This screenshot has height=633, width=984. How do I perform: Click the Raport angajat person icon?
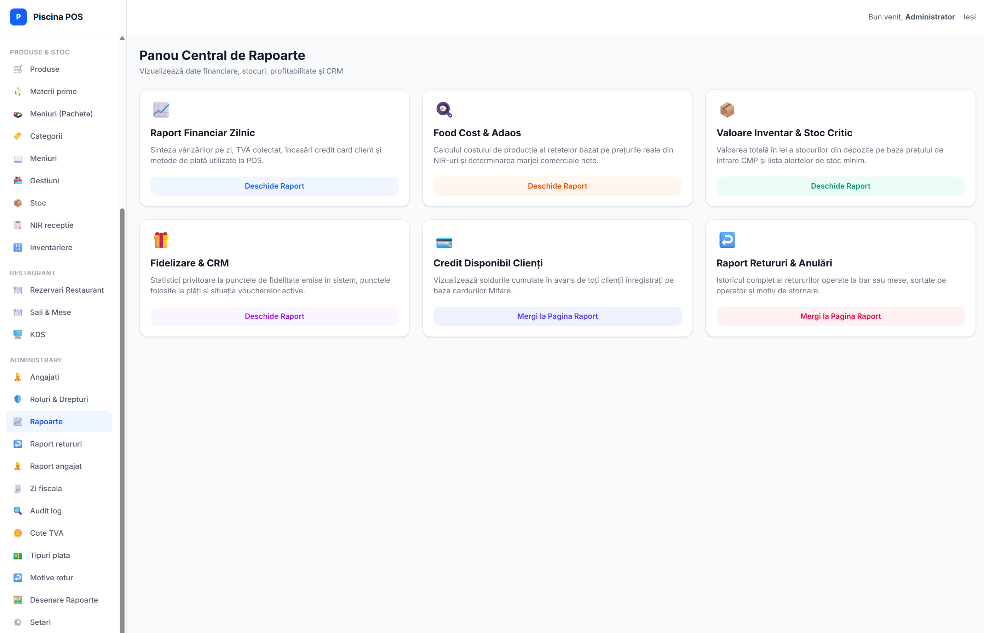(x=18, y=466)
